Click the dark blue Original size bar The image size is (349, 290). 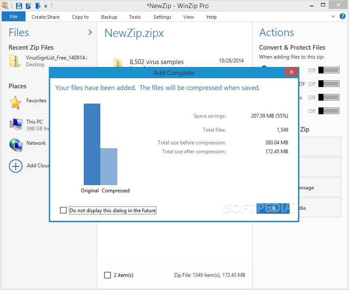[x=92, y=144]
